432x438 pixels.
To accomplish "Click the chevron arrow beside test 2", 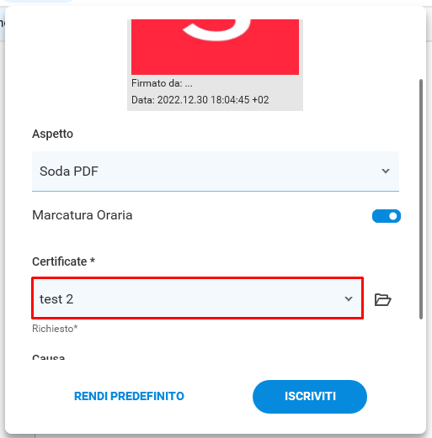I will pyautogui.click(x=349, y=298).
